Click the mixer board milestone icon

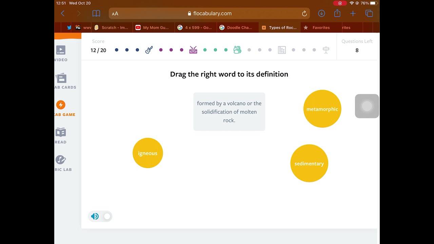[282, 50]
